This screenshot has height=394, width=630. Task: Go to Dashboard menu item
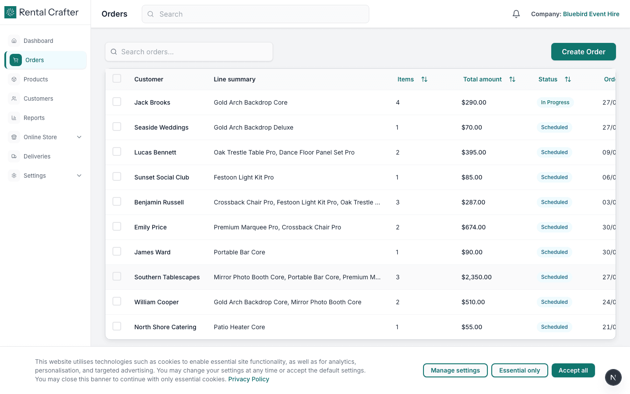click(x=45, y=41)
